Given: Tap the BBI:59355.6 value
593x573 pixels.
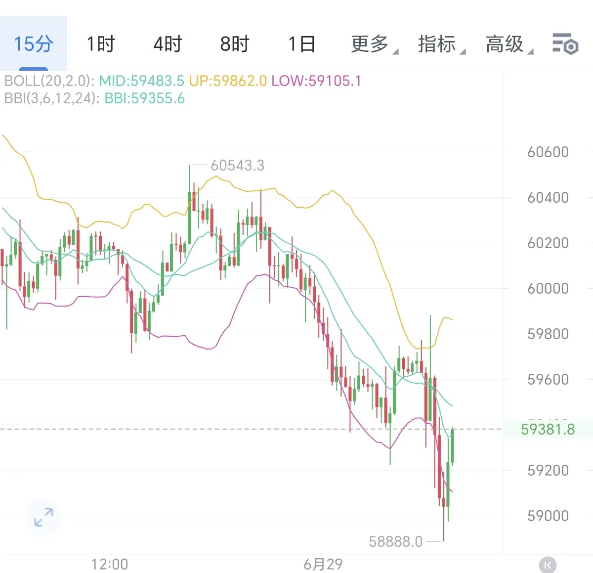Looking at the screenshot, I should coord(144,98).
